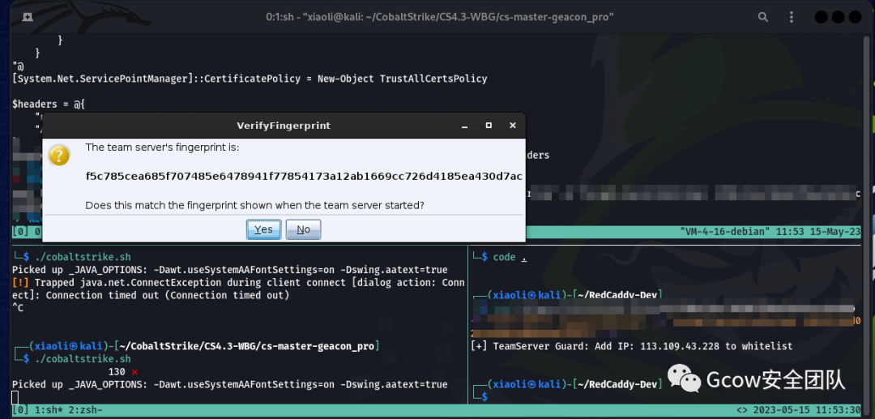Click new tab icon in terminal title bar

(x=27, y=17)
